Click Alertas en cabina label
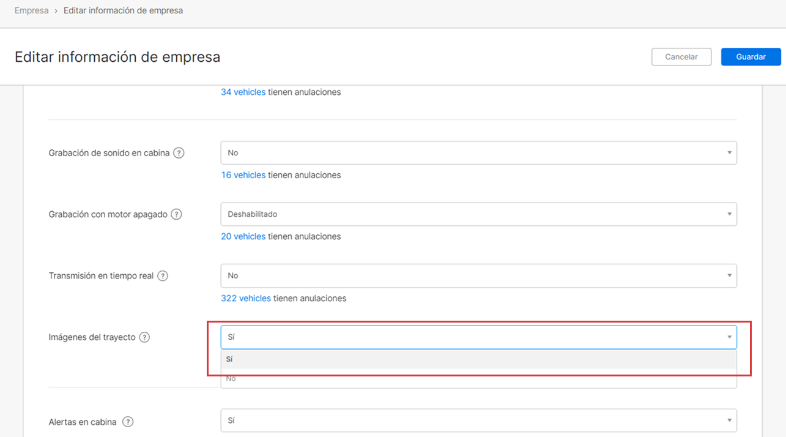Viewport: 786px width, 437px height. pos(83,422)
